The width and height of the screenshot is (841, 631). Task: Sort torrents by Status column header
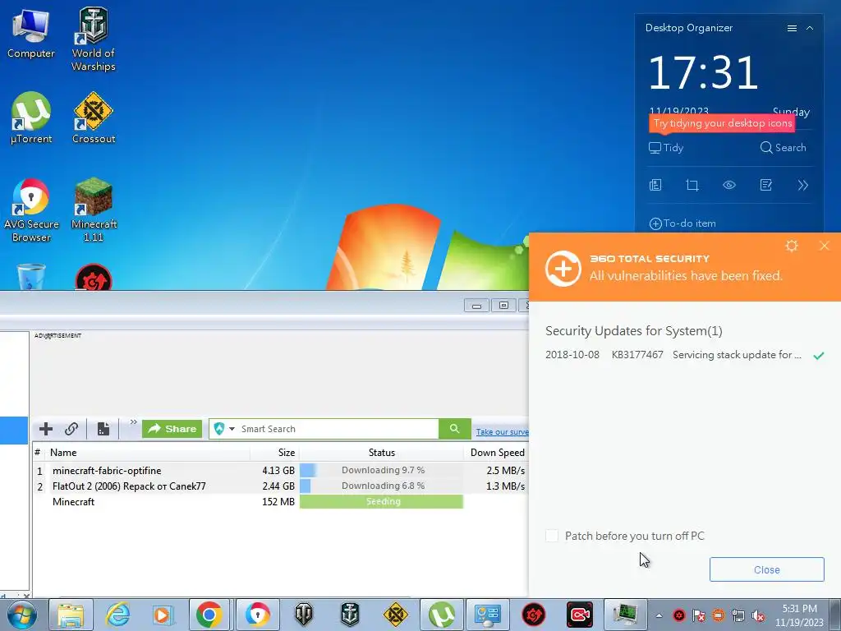click(381, 453)
